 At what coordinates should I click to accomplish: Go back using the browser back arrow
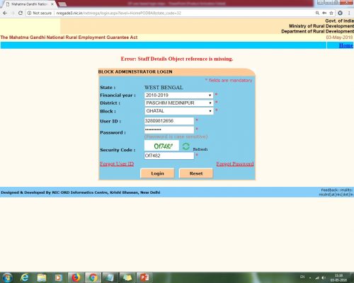[x=5, y=13]
